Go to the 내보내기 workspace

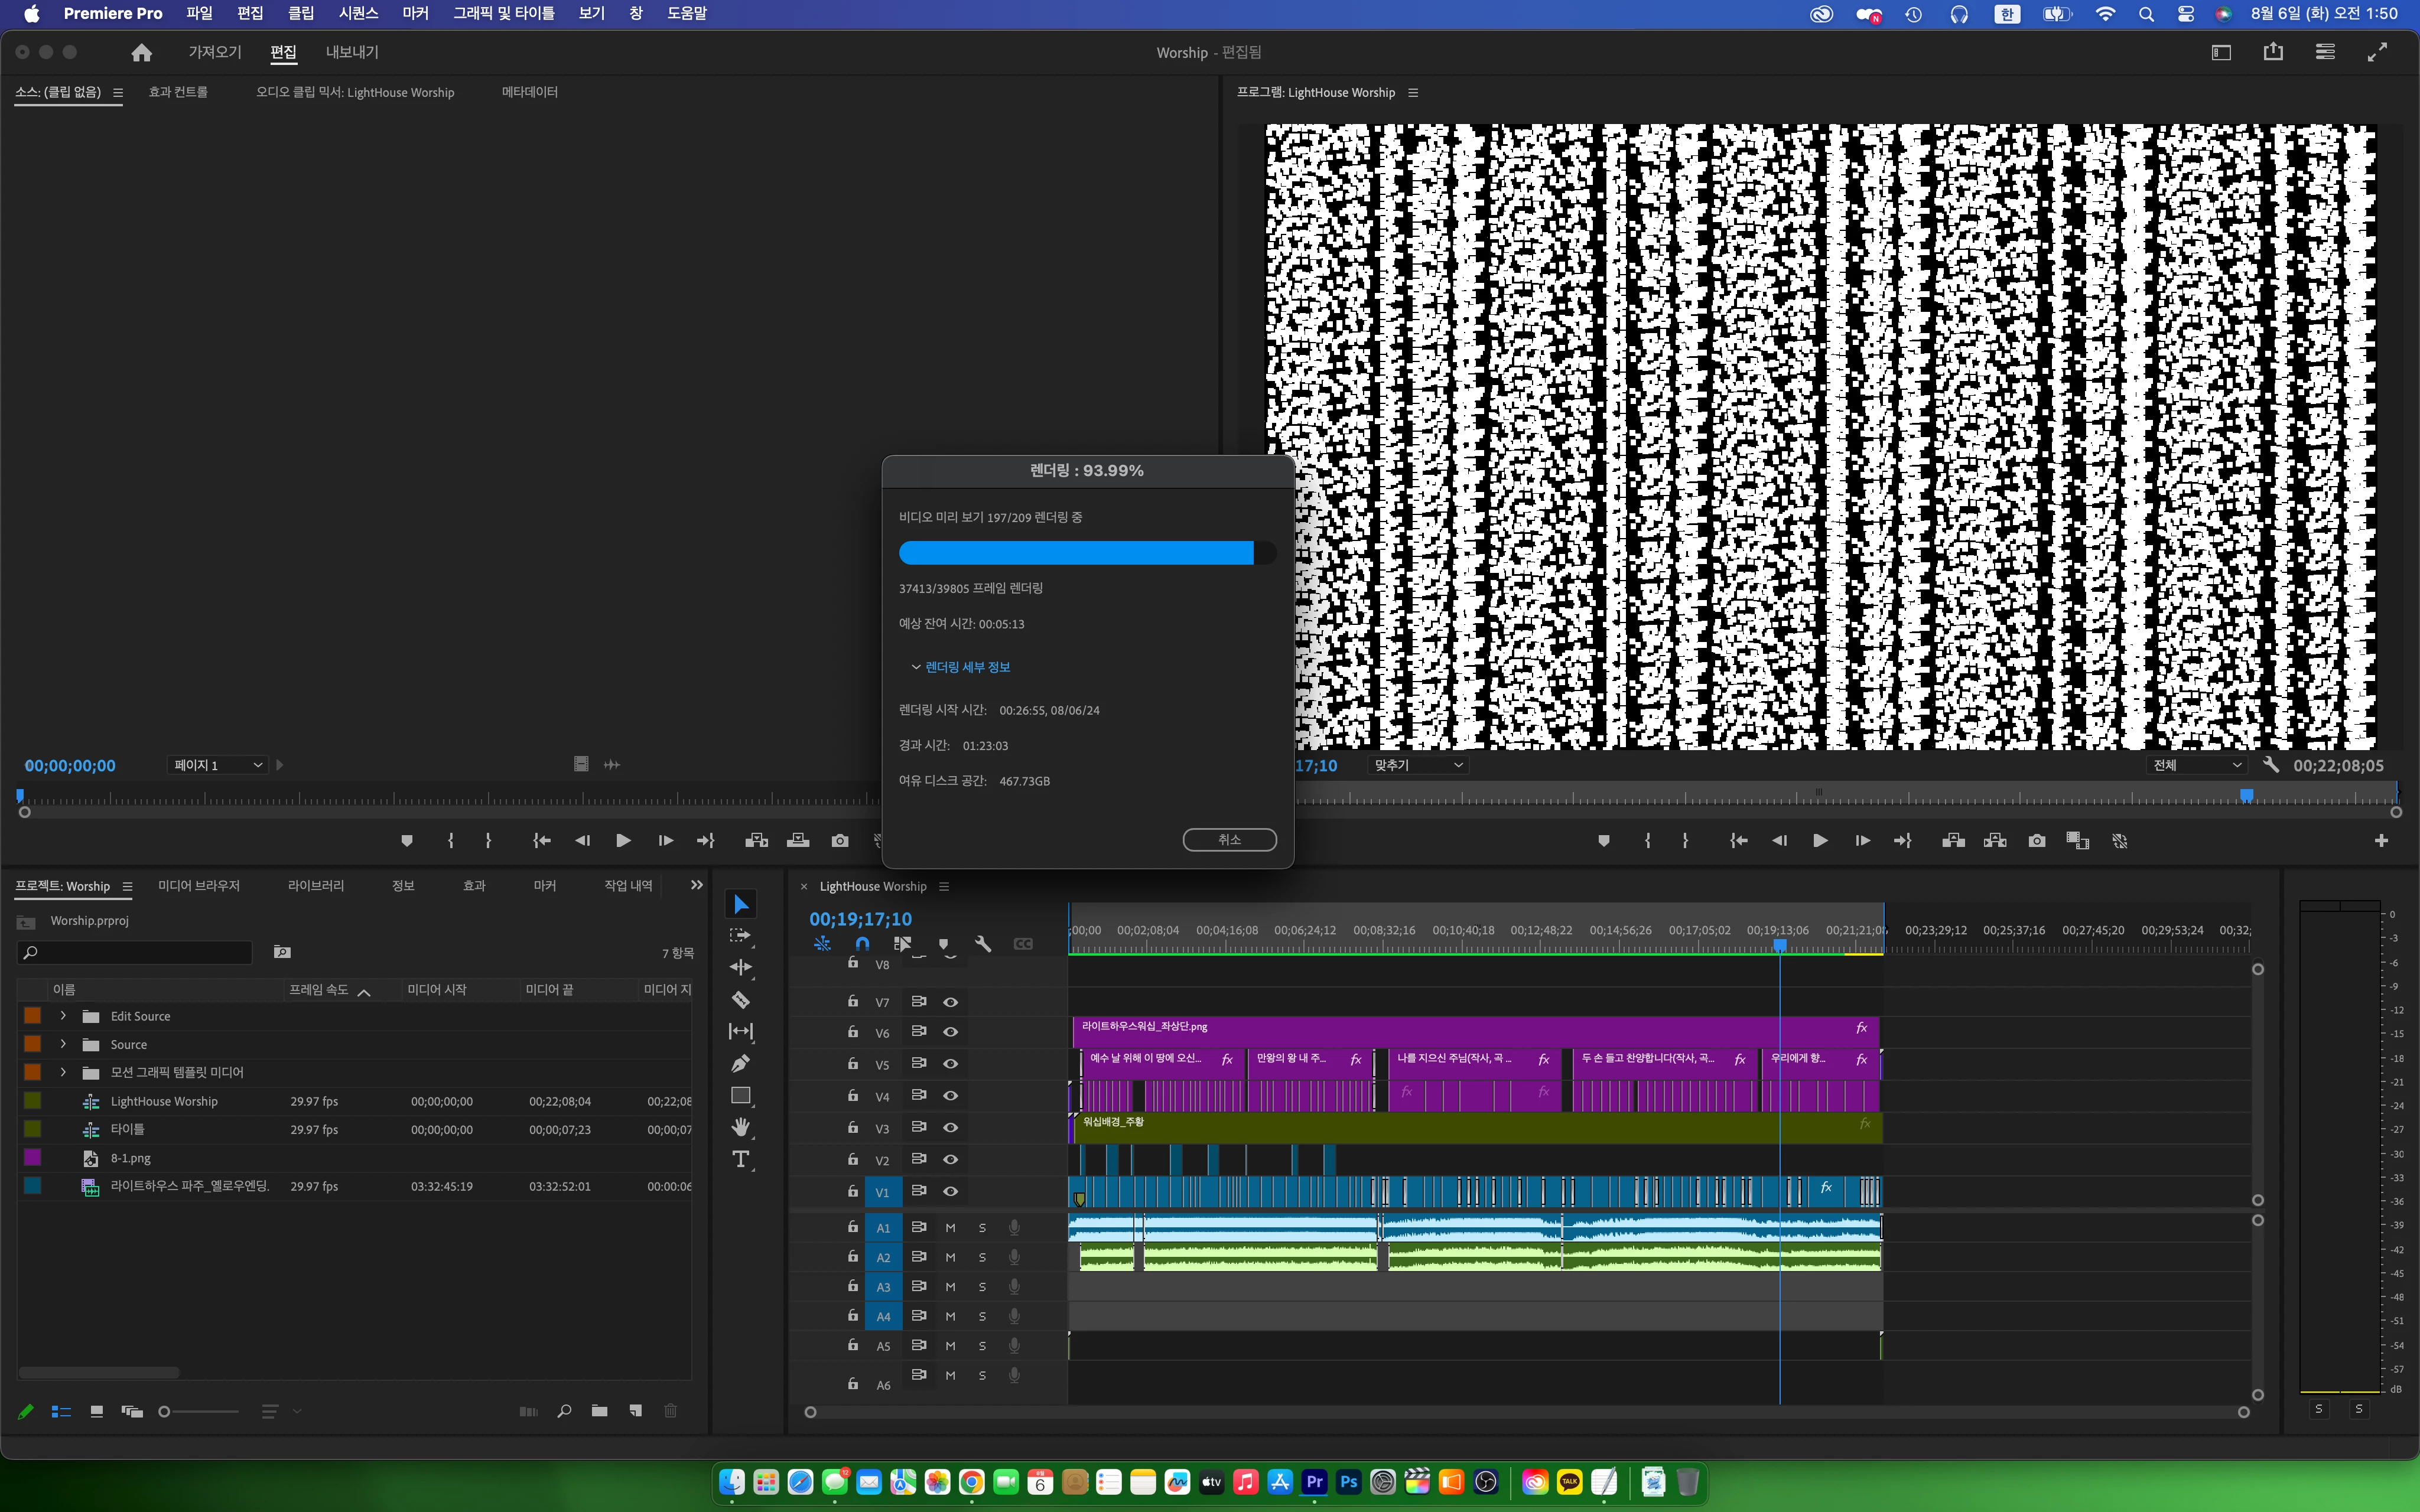352,52
